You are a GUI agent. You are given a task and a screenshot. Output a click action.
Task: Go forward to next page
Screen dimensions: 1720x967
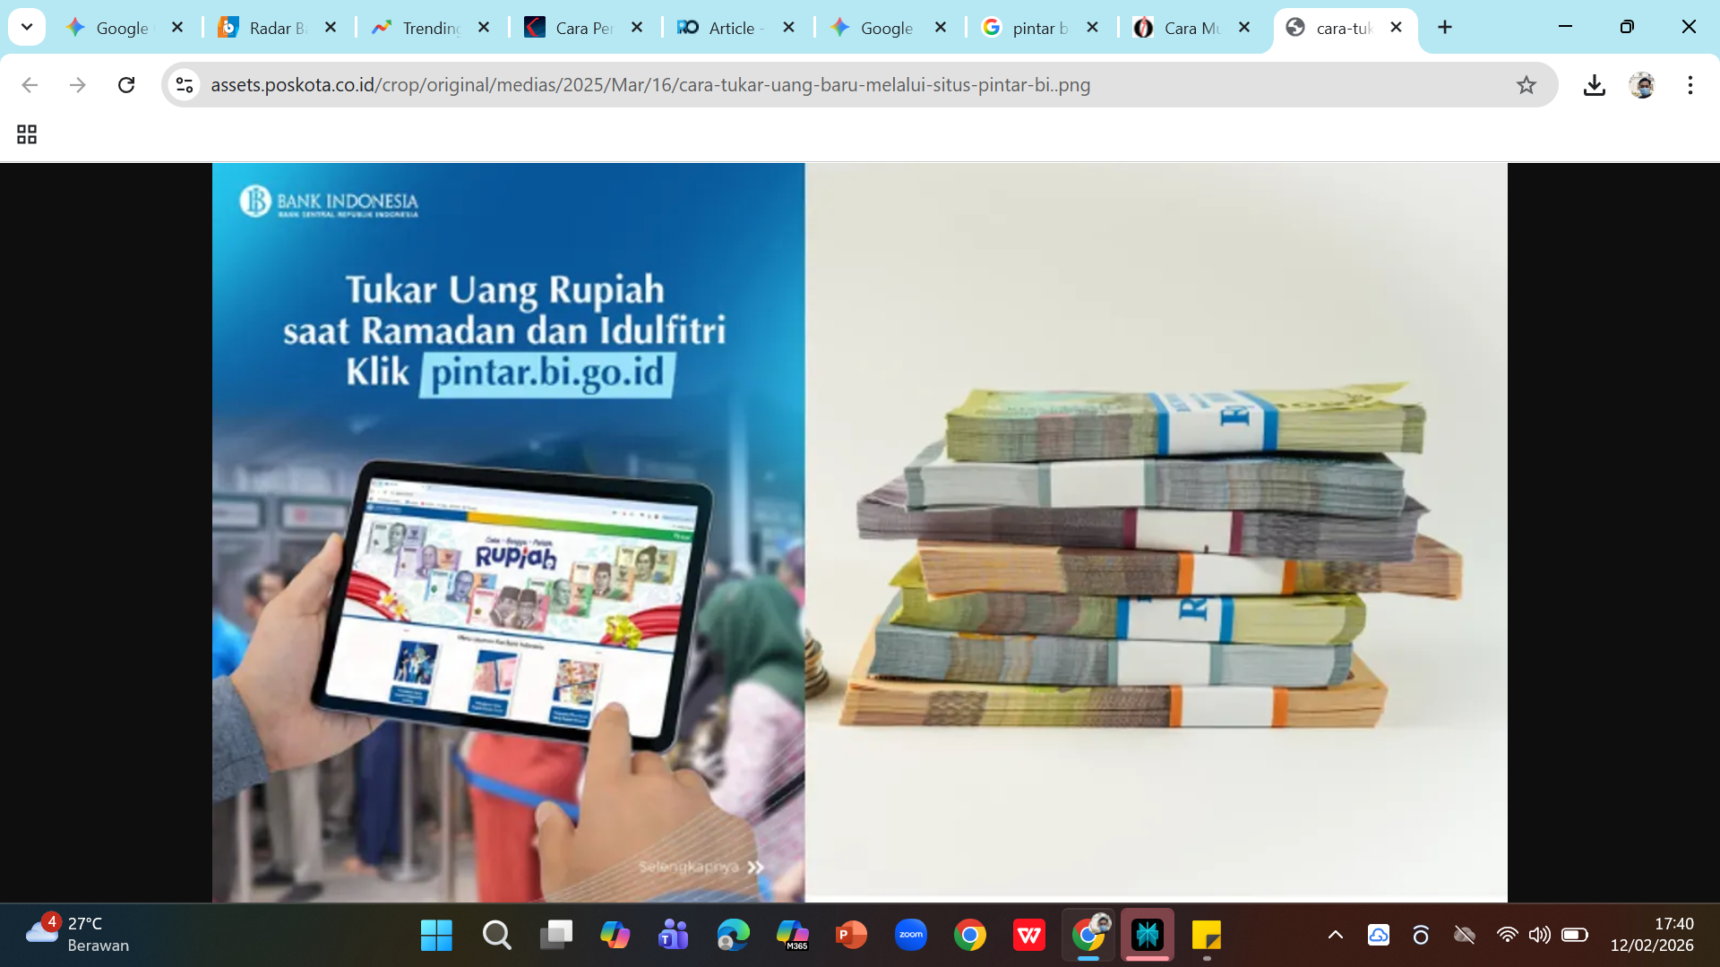pyautogui.click(x=78, y=85)
